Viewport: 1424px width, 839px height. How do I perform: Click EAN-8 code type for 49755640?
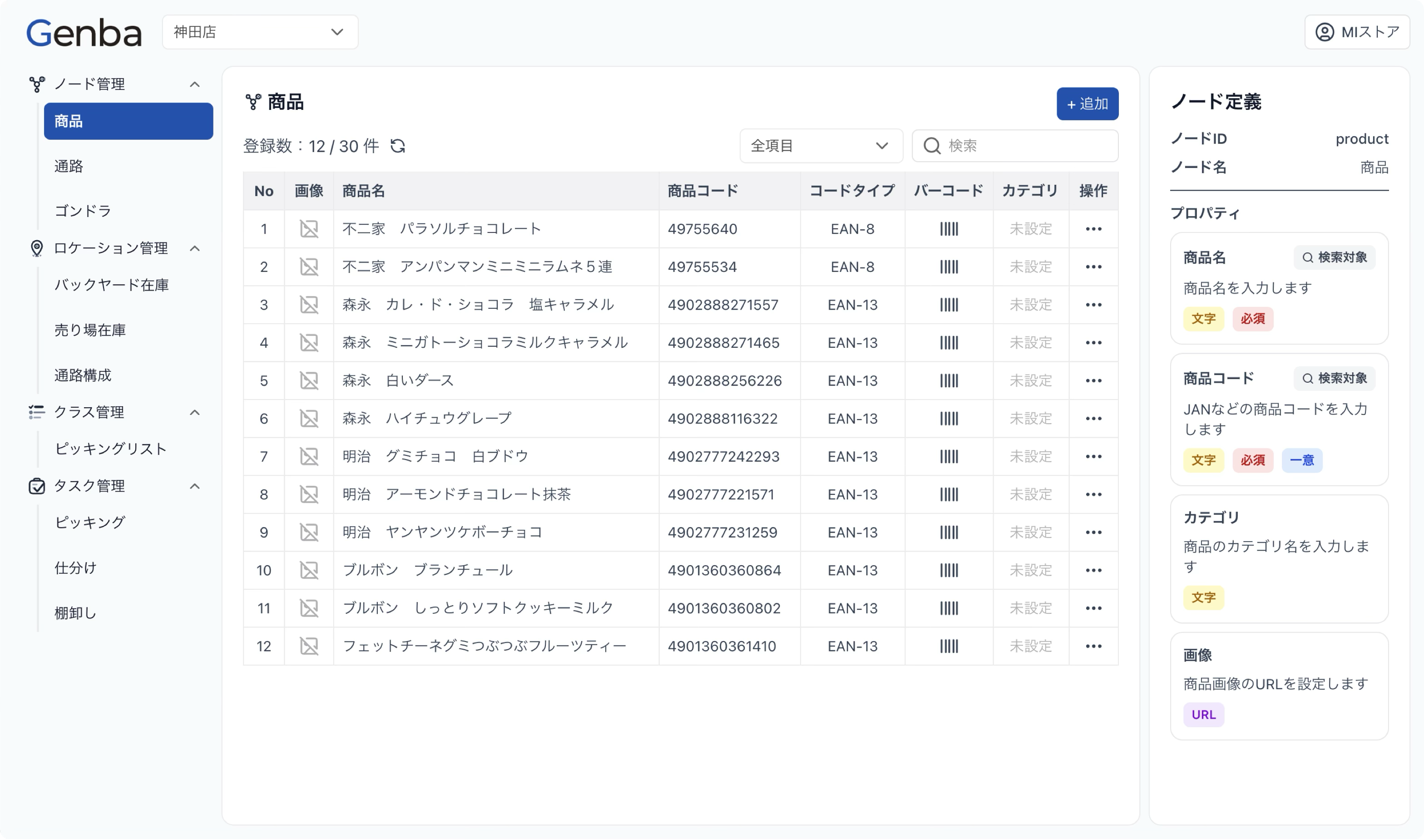coord(852,229)
